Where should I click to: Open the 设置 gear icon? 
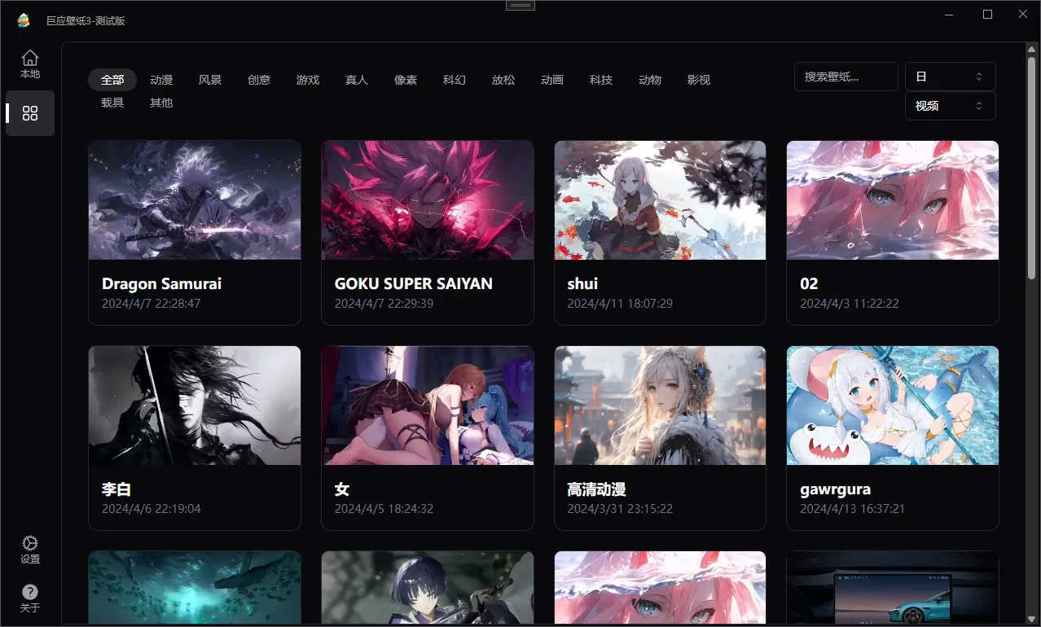30,550
